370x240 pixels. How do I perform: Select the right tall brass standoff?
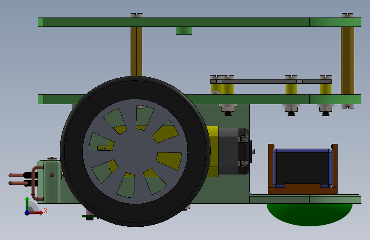coord(347,61)
